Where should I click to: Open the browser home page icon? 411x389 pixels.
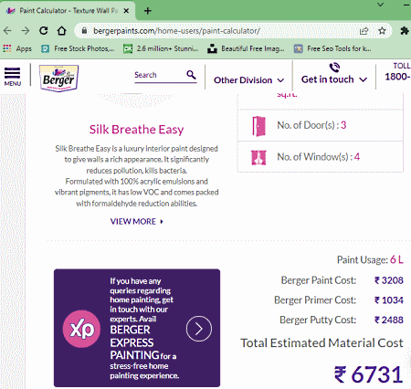click(x=62, y=31)
